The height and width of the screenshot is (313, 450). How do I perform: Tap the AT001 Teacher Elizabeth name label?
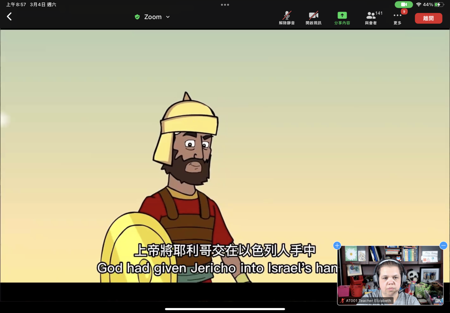pyautogui.click(x=366, y=301)
